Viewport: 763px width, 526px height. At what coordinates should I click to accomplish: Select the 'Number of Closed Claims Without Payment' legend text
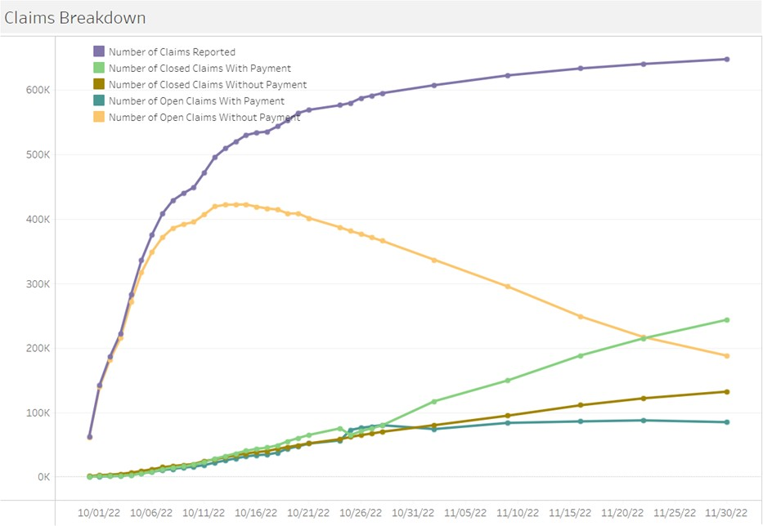point(208,85)
